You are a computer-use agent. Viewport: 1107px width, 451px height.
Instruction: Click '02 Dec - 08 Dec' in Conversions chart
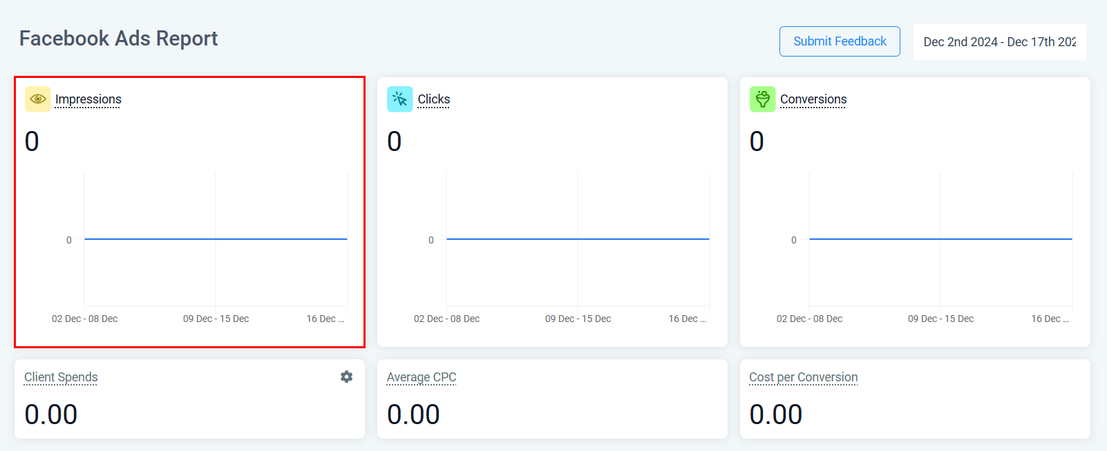[x=809, y=319]
